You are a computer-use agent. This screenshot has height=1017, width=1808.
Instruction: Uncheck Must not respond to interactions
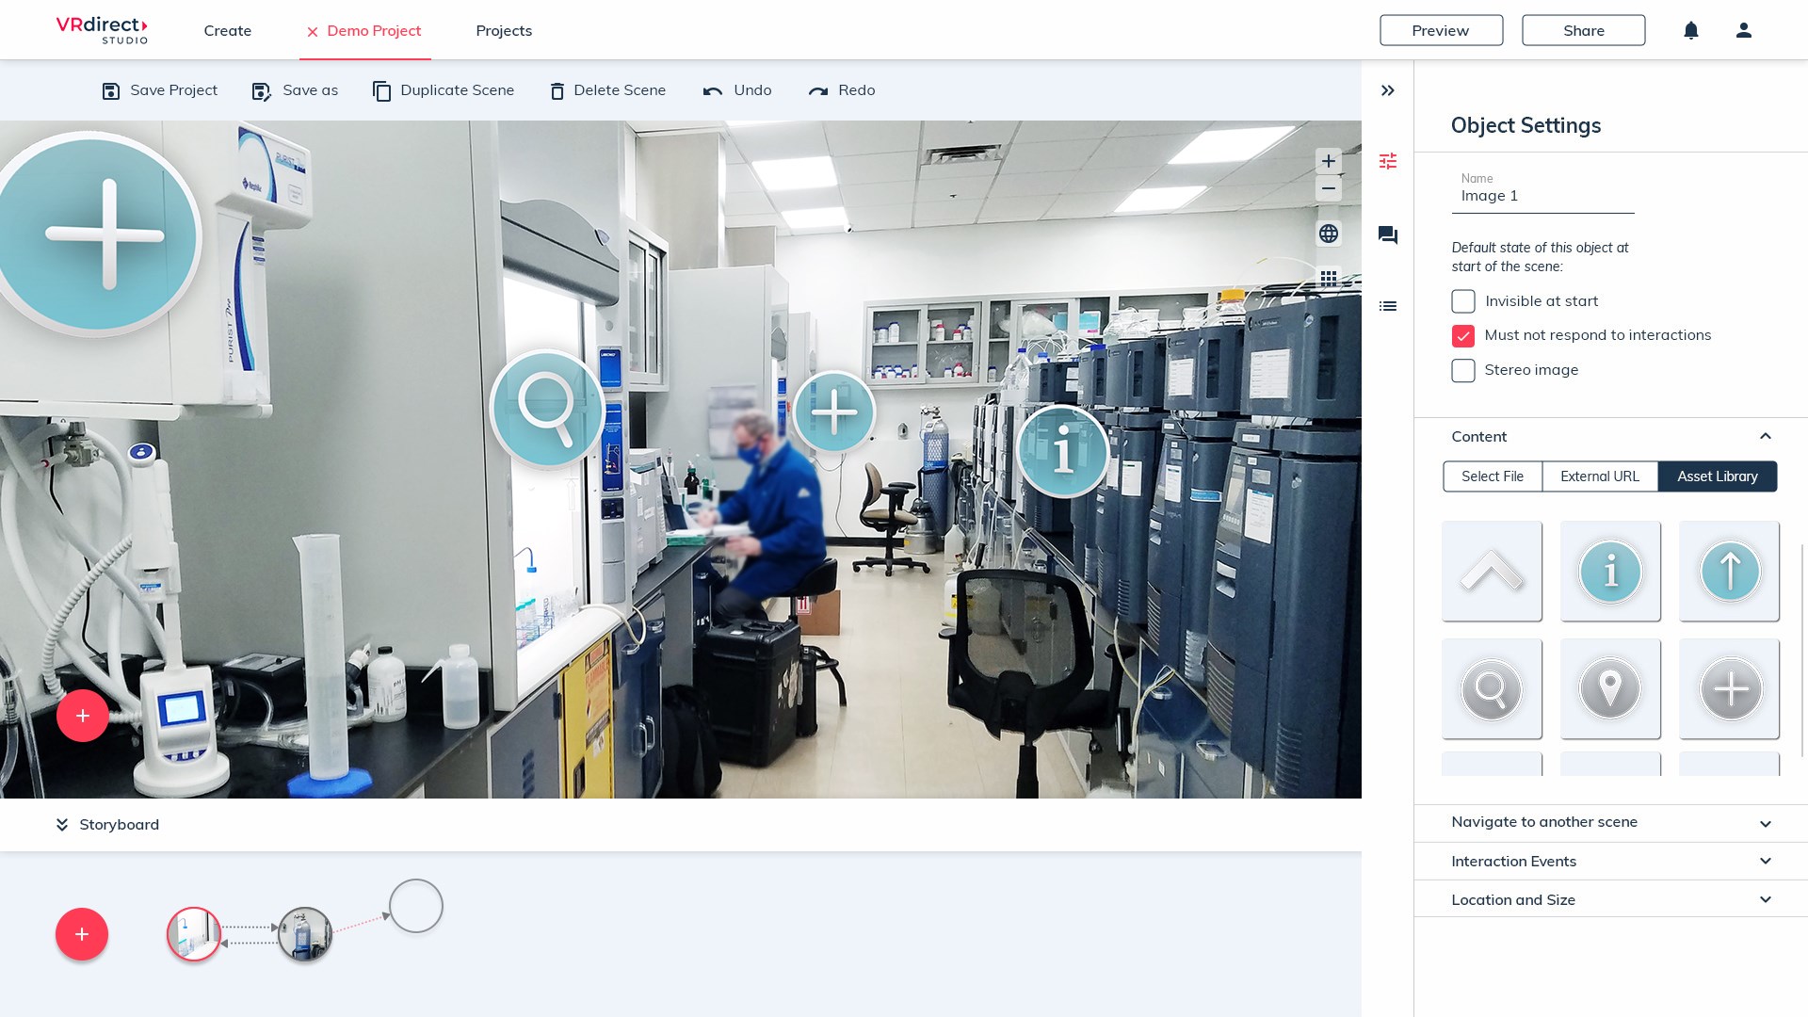point(1463,335)
